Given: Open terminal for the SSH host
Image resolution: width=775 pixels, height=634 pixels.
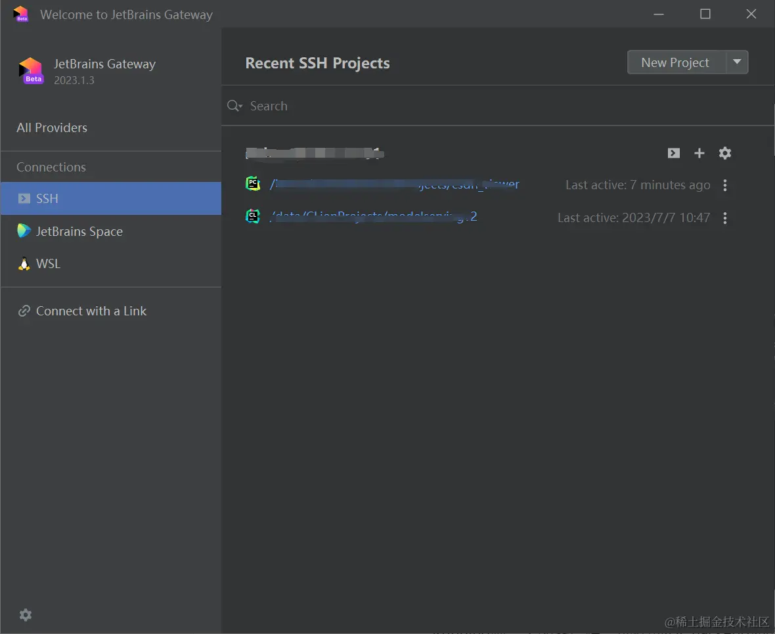Looking at the screenshot, I should click(x=673, y=153).
